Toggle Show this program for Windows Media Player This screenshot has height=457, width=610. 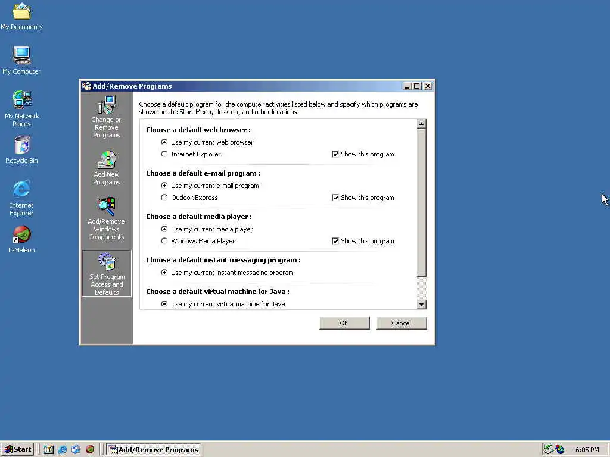point(363,242)
